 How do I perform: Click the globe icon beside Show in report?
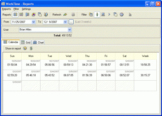tap(25, 48)
